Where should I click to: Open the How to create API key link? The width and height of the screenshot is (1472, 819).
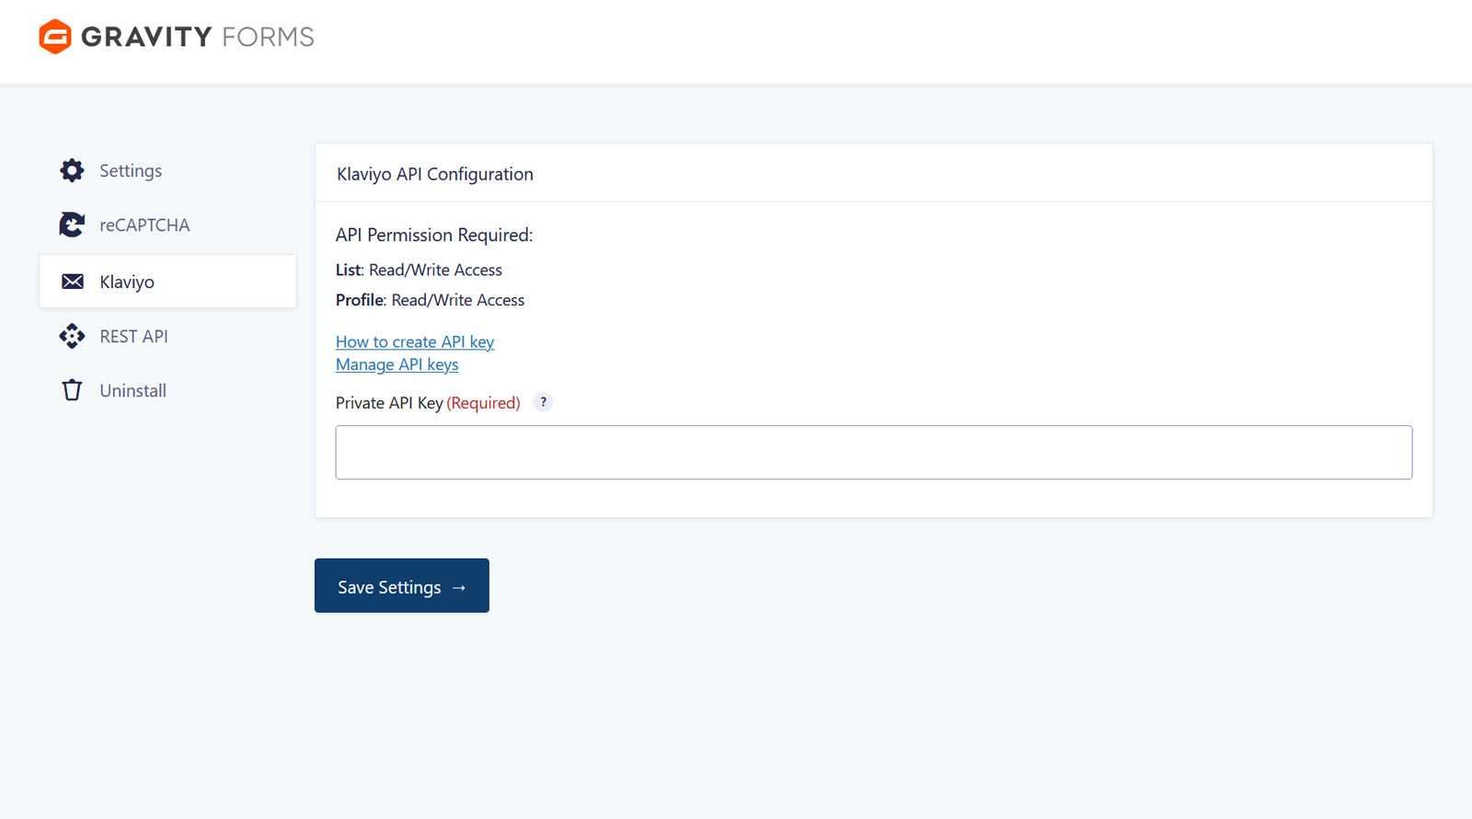(415, 341)
